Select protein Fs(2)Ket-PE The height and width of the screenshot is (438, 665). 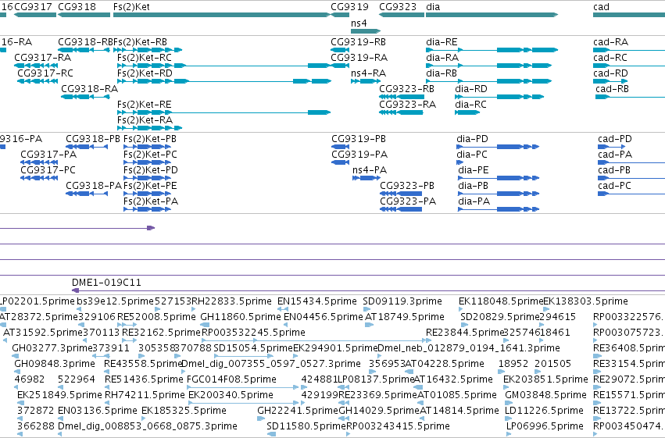coord(150,186)
